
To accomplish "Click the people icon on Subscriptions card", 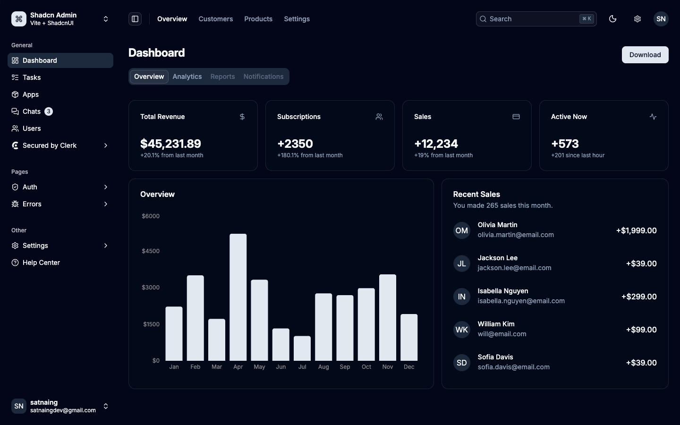I will pyautogui.click(x=379, y=117).
